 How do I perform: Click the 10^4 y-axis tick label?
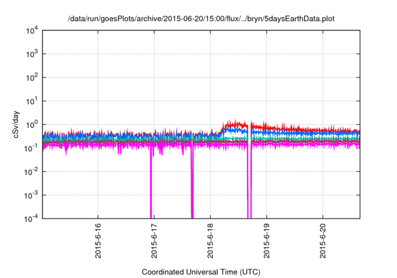click(x=32, y=31)
